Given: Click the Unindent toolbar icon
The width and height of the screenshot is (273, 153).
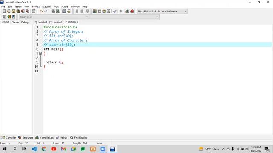Looking at the screenshot, I should (81, 11).
